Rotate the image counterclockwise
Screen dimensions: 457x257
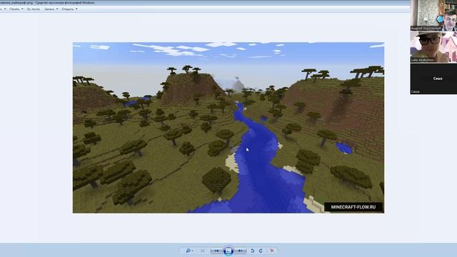[253, 251]
